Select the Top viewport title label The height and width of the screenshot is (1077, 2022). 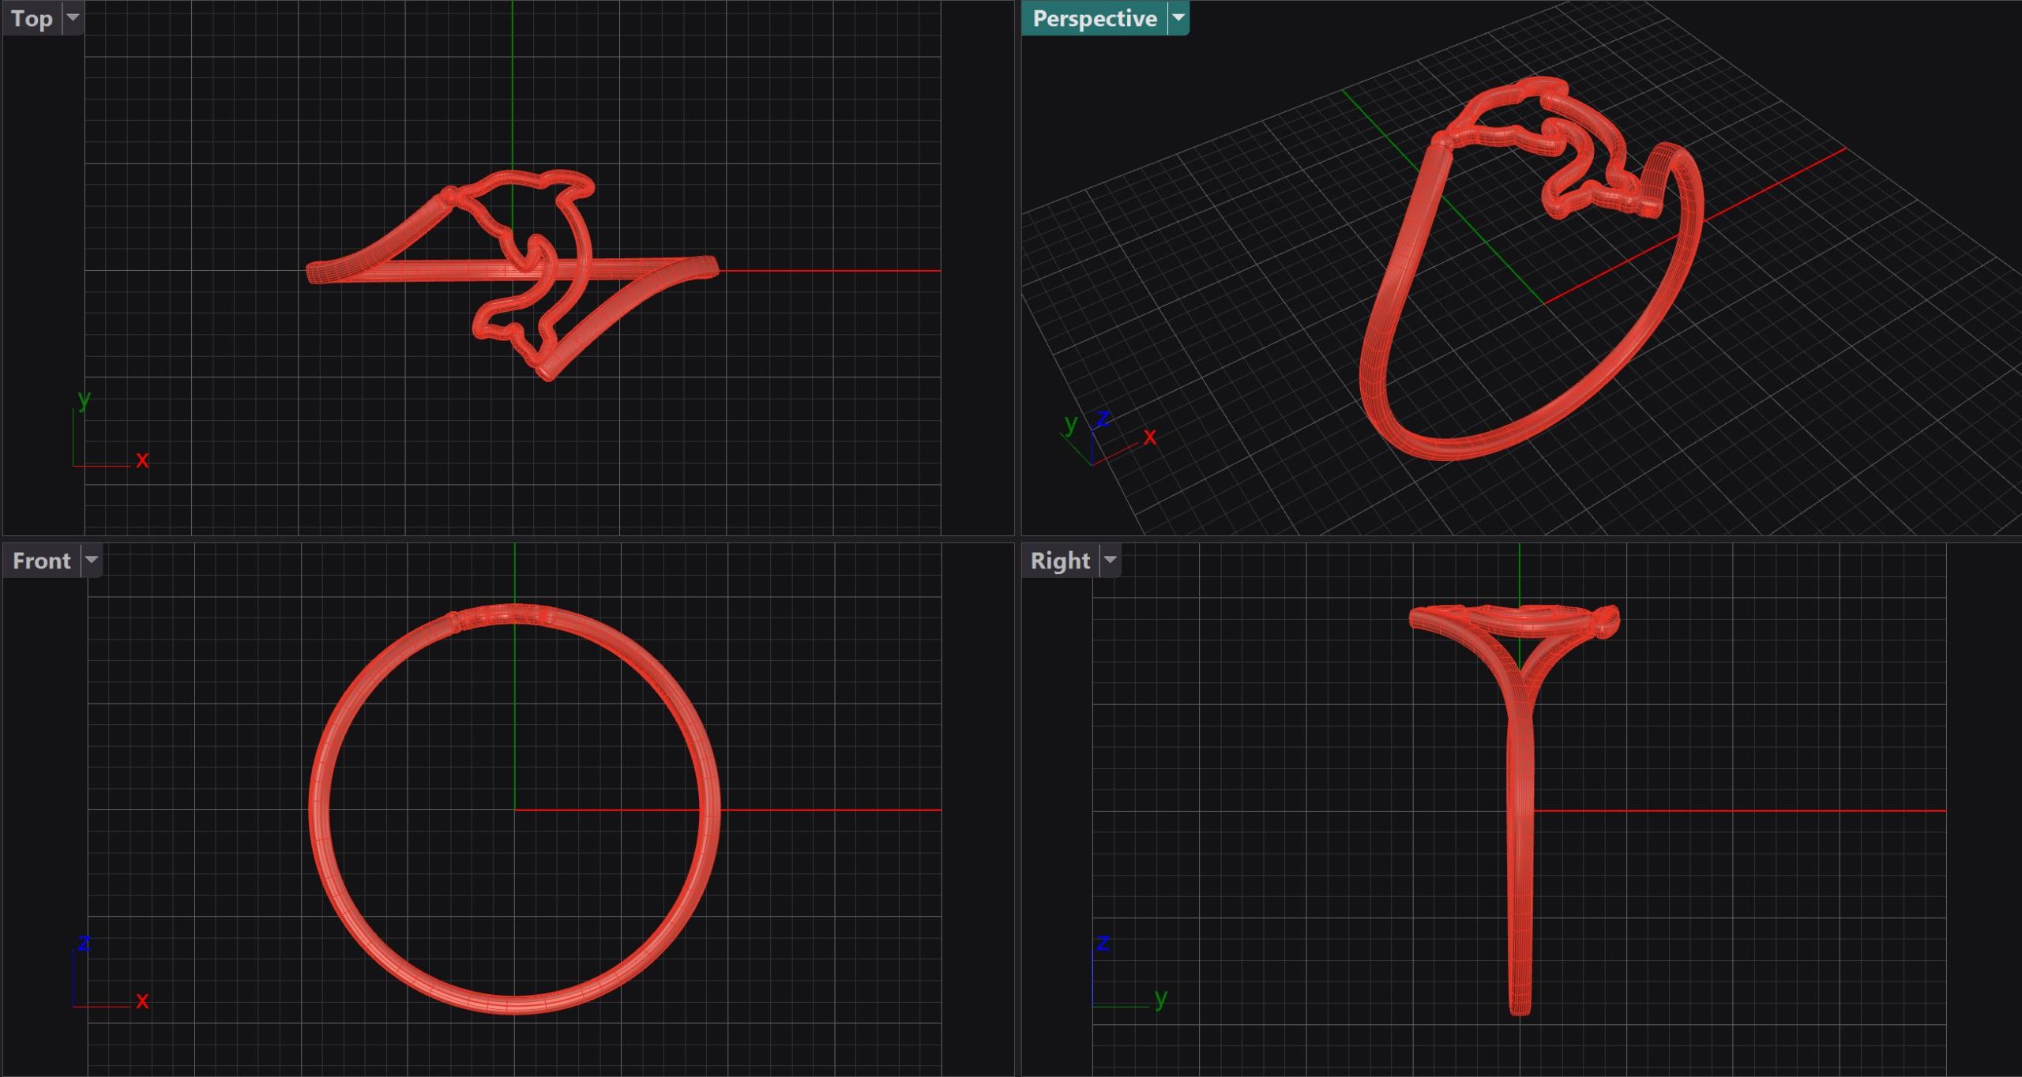[32, 18]
